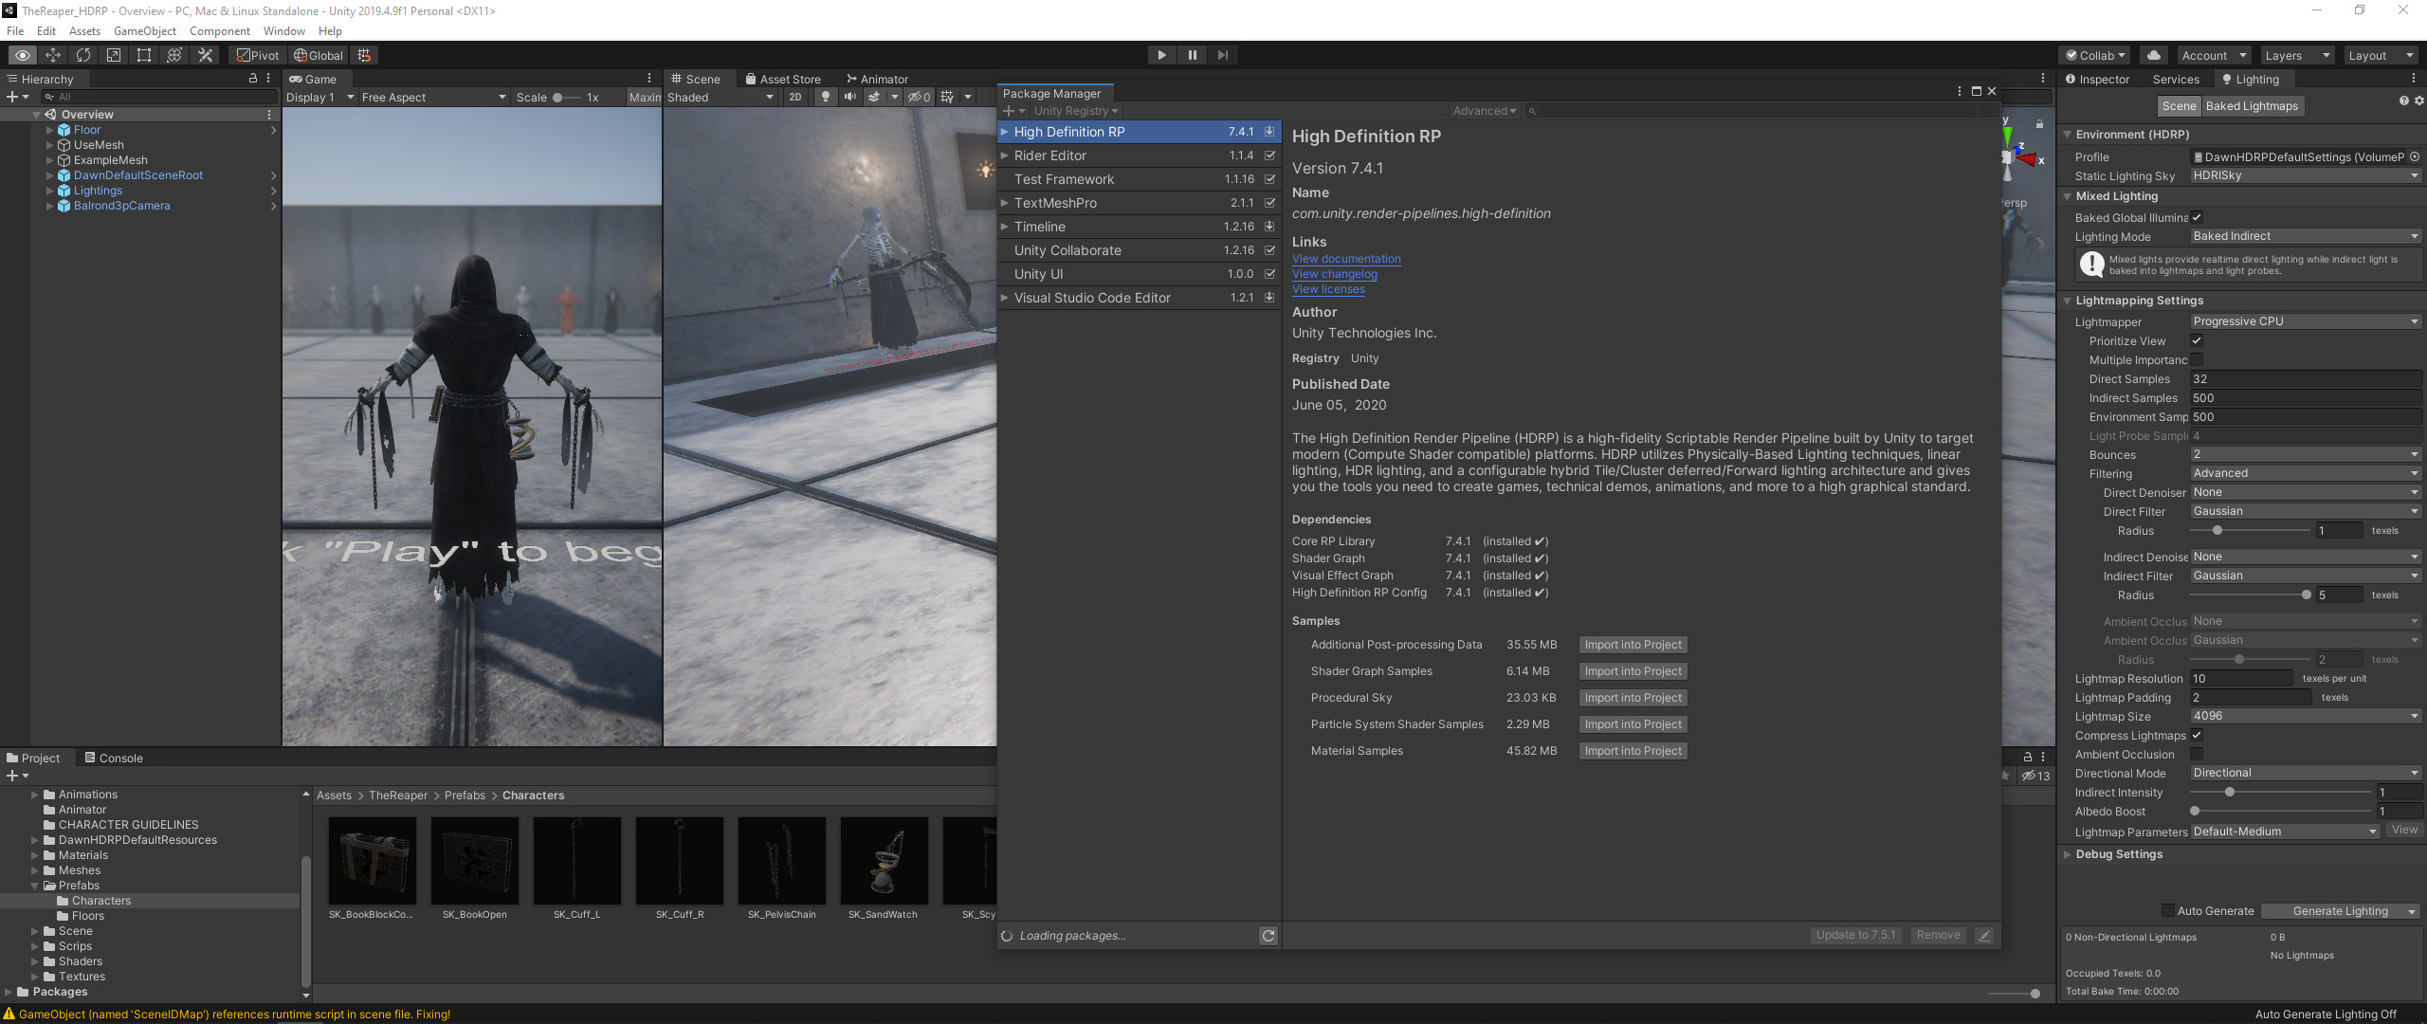The width and height of the screenshot is (2427, 1024).
Task: Import Shader Graph Samples into project
Action: (1633, 671)
